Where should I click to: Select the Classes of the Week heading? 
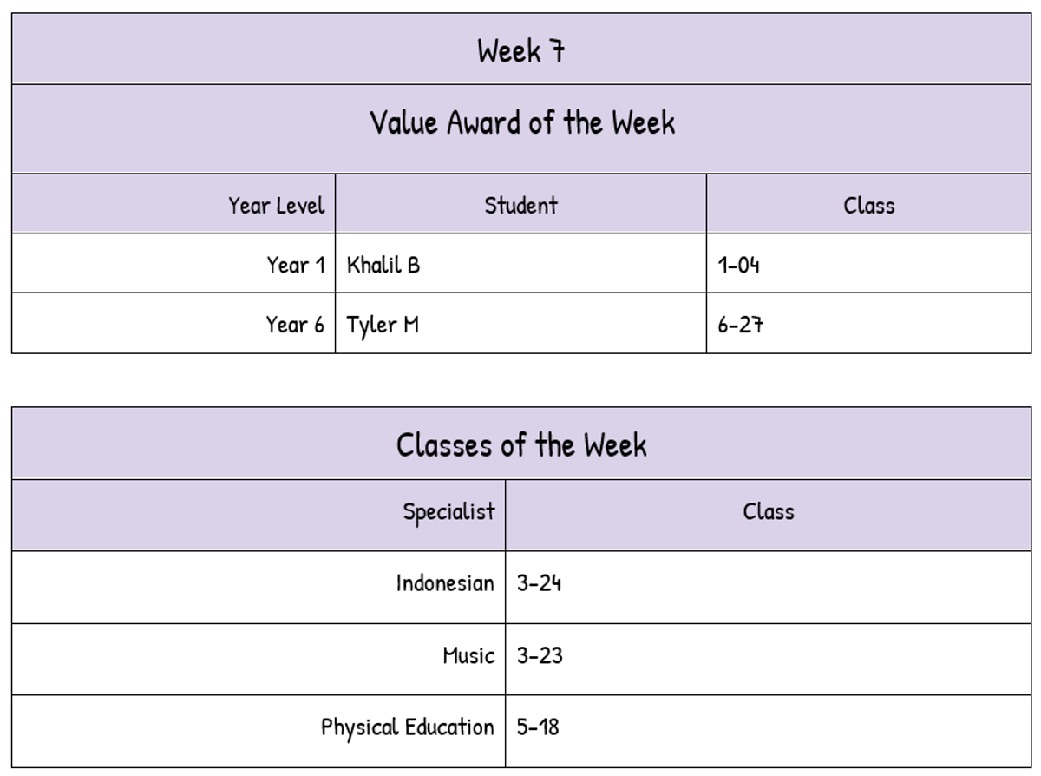[x=520, y=445]
